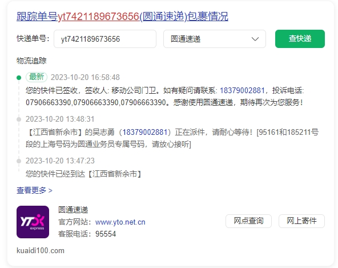This screenshot has width=338, height=268.
Task: Click the 网上寄件 button
Action: [x=301, y=221]
